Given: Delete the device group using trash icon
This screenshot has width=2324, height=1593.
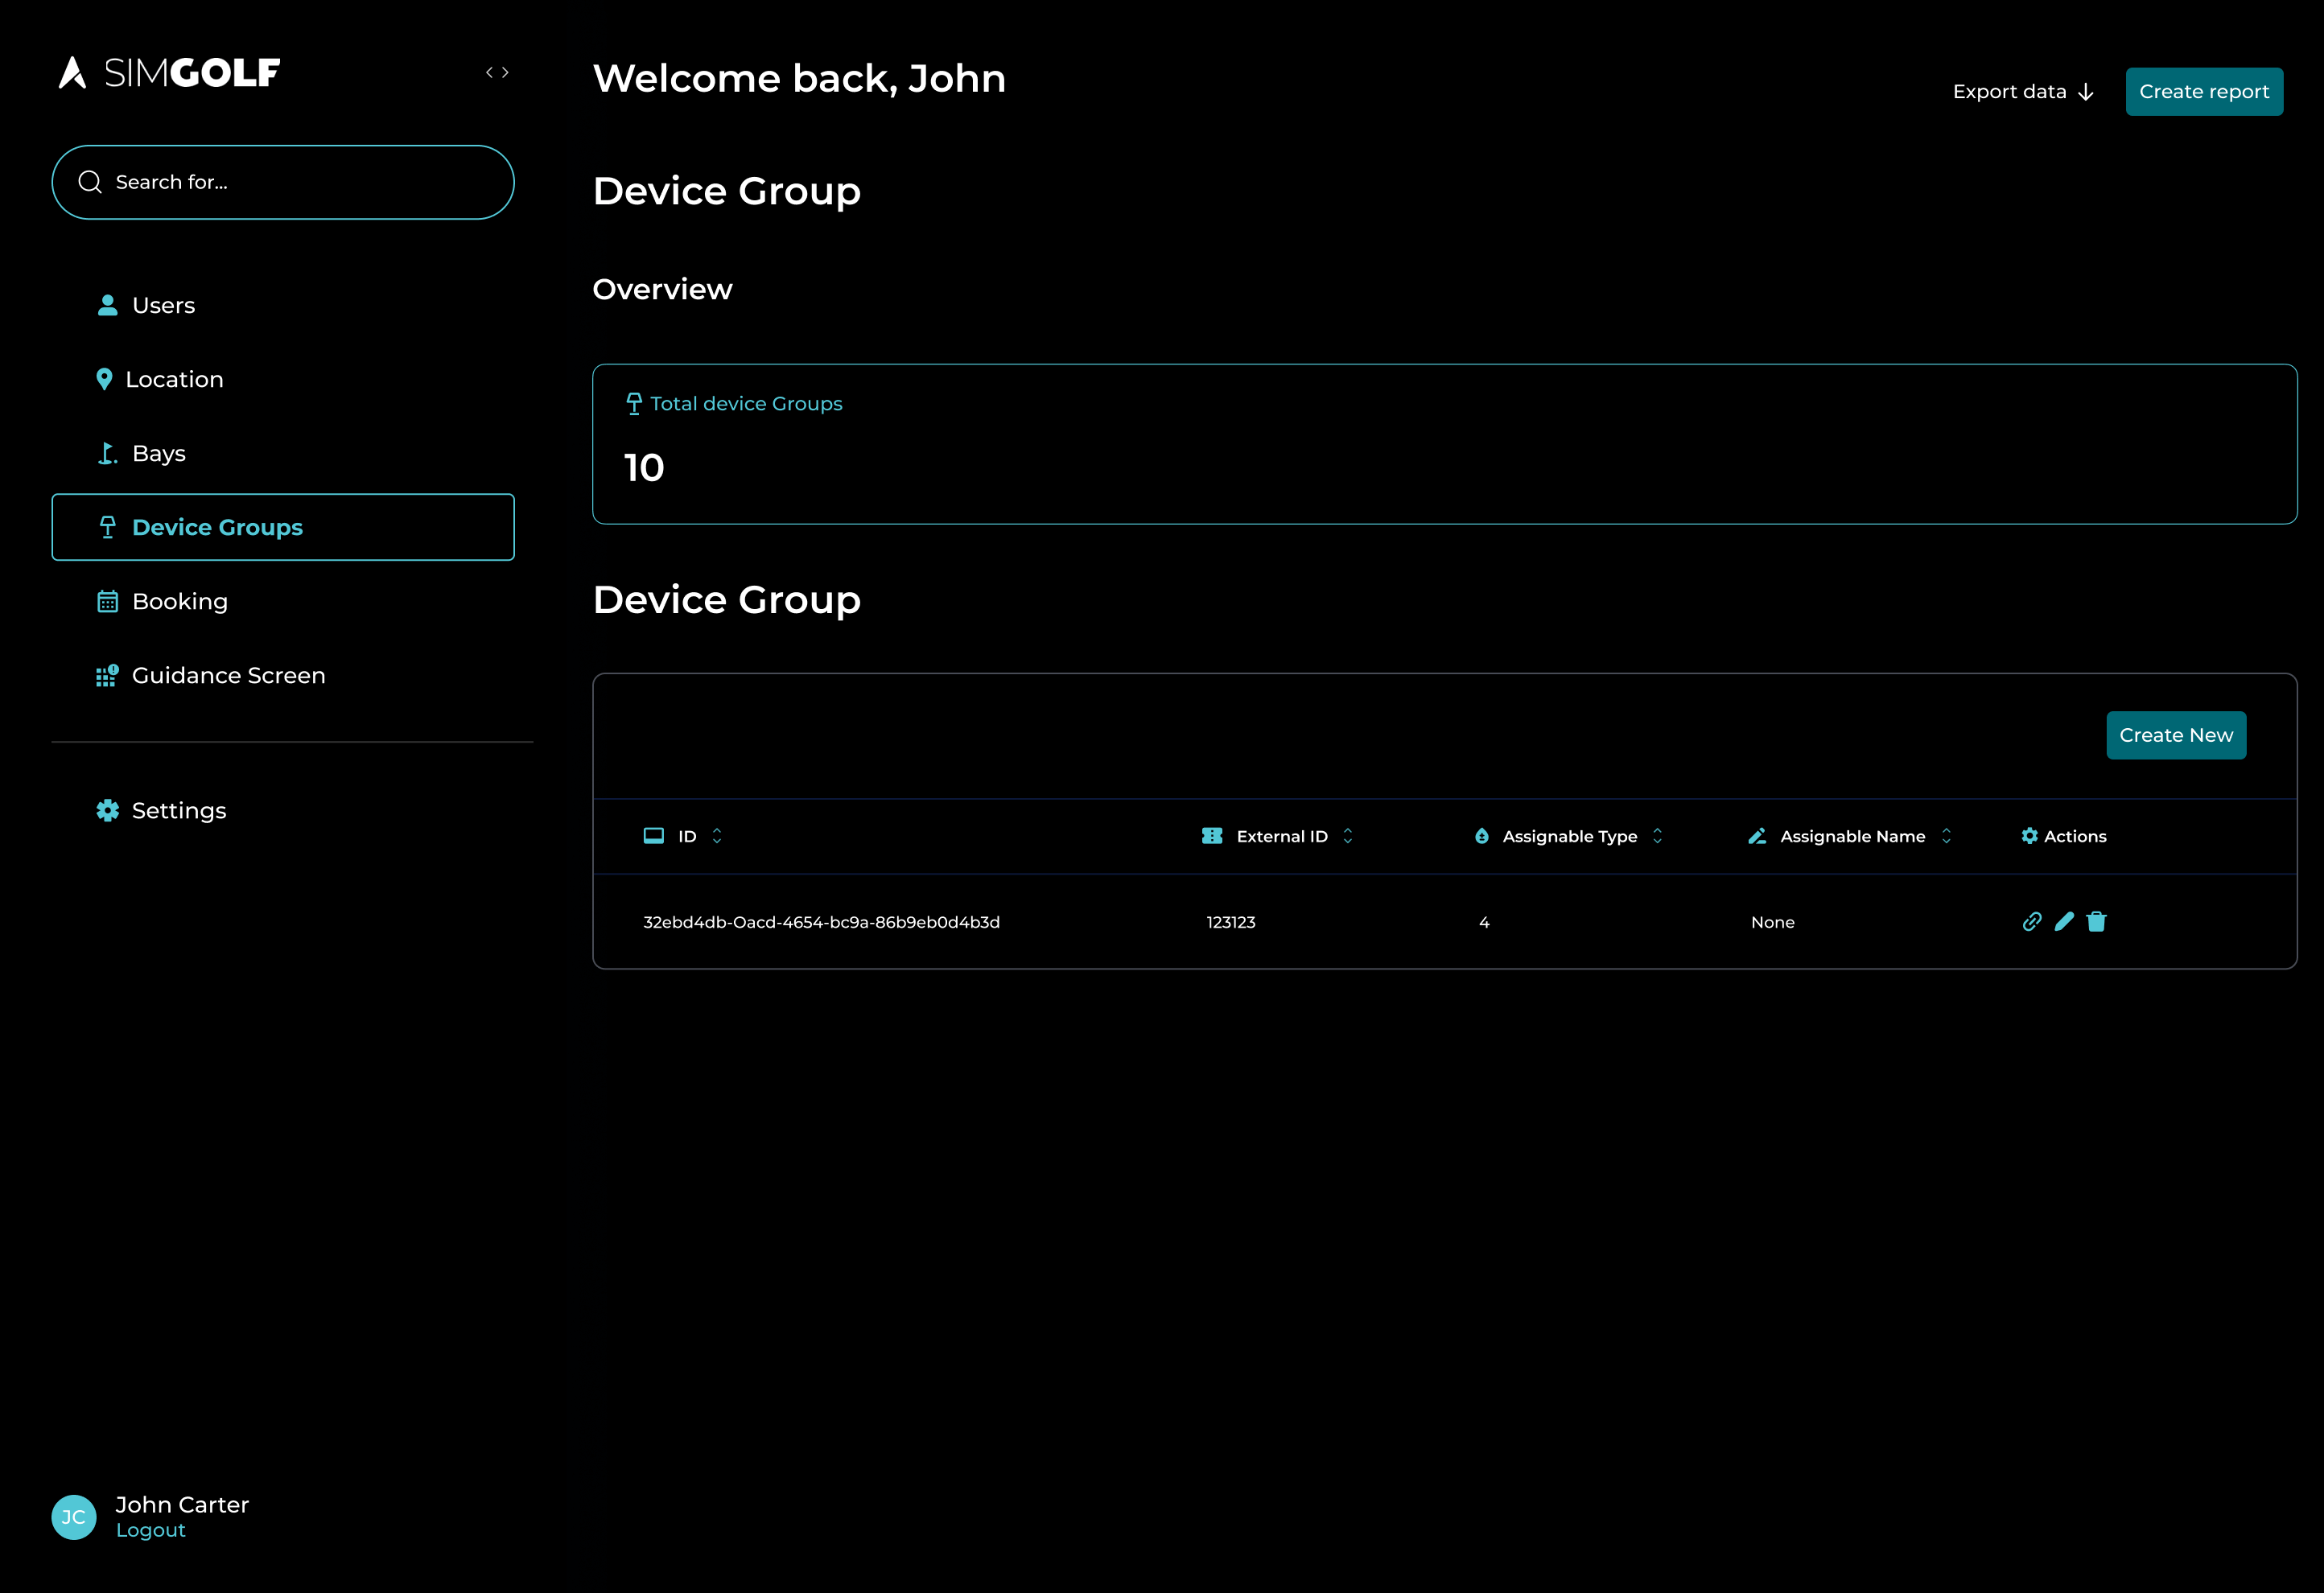Looking at the screenshot, I should [2097, 921].
